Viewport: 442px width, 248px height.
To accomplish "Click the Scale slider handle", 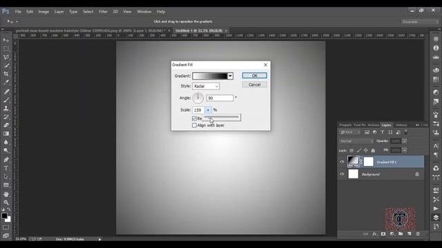I will [x=210, y=117].
